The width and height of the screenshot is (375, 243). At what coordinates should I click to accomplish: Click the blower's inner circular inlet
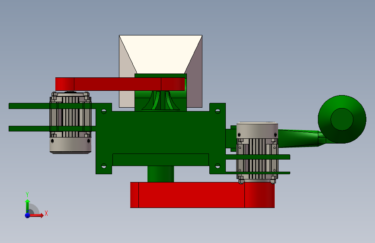(342, 119)
